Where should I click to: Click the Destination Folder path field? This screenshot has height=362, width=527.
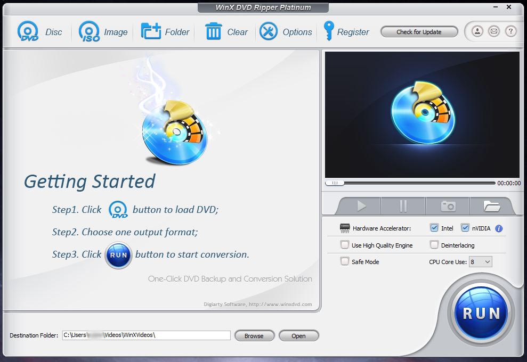pyautogui.click(x=146, y=335)
